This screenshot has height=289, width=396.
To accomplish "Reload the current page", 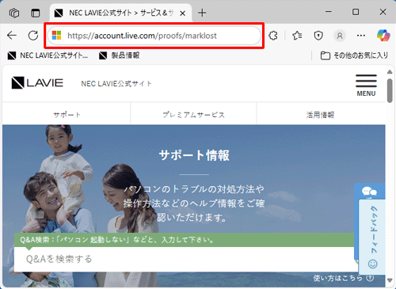I will pos(33,36).
